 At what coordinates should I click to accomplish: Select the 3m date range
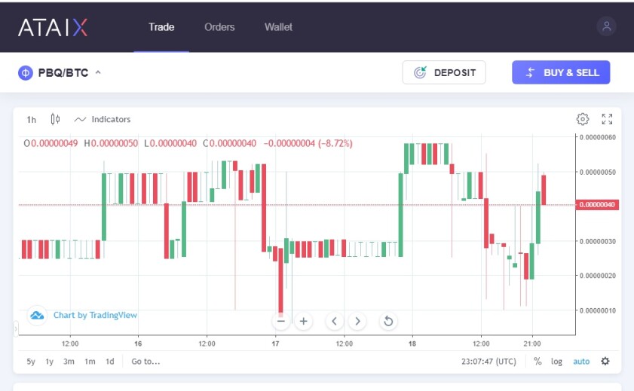click(x=69, y=362)
